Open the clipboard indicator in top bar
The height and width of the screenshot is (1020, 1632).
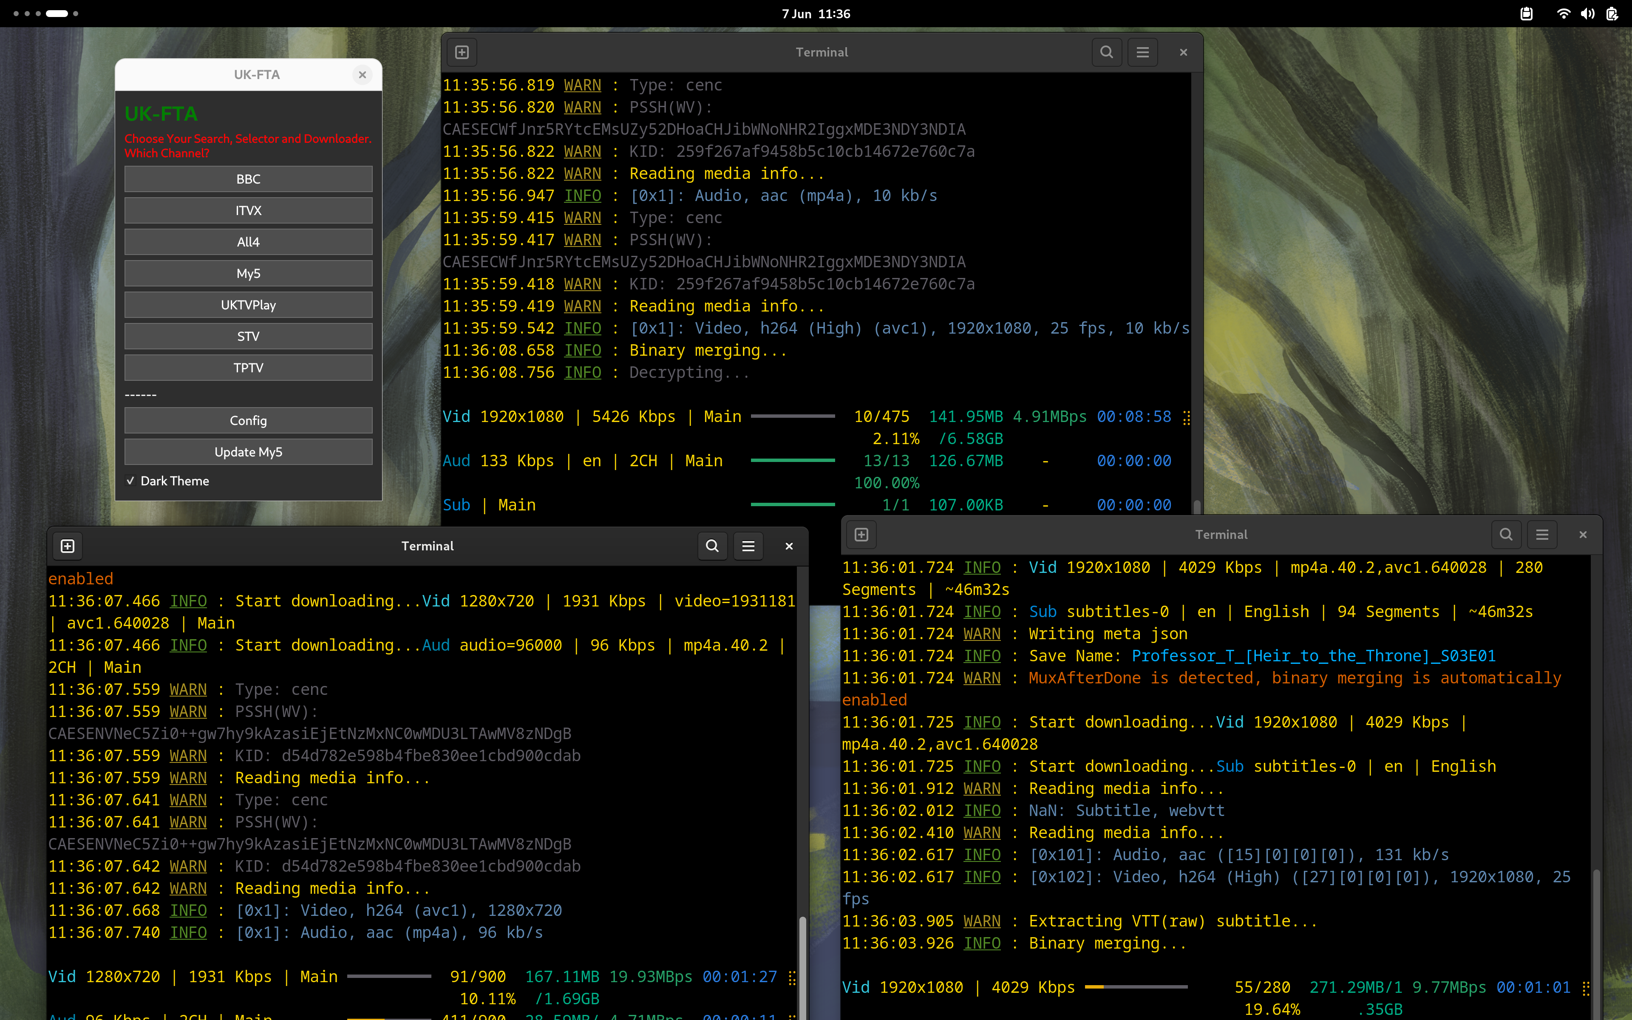point(1527,14)
